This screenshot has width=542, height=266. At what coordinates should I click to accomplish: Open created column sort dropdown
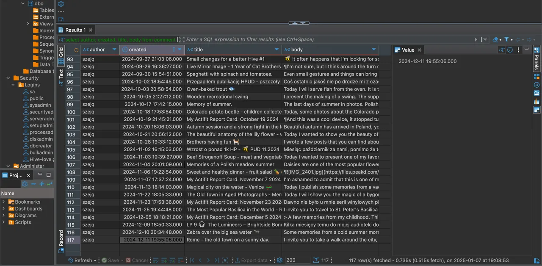point(180,50)
